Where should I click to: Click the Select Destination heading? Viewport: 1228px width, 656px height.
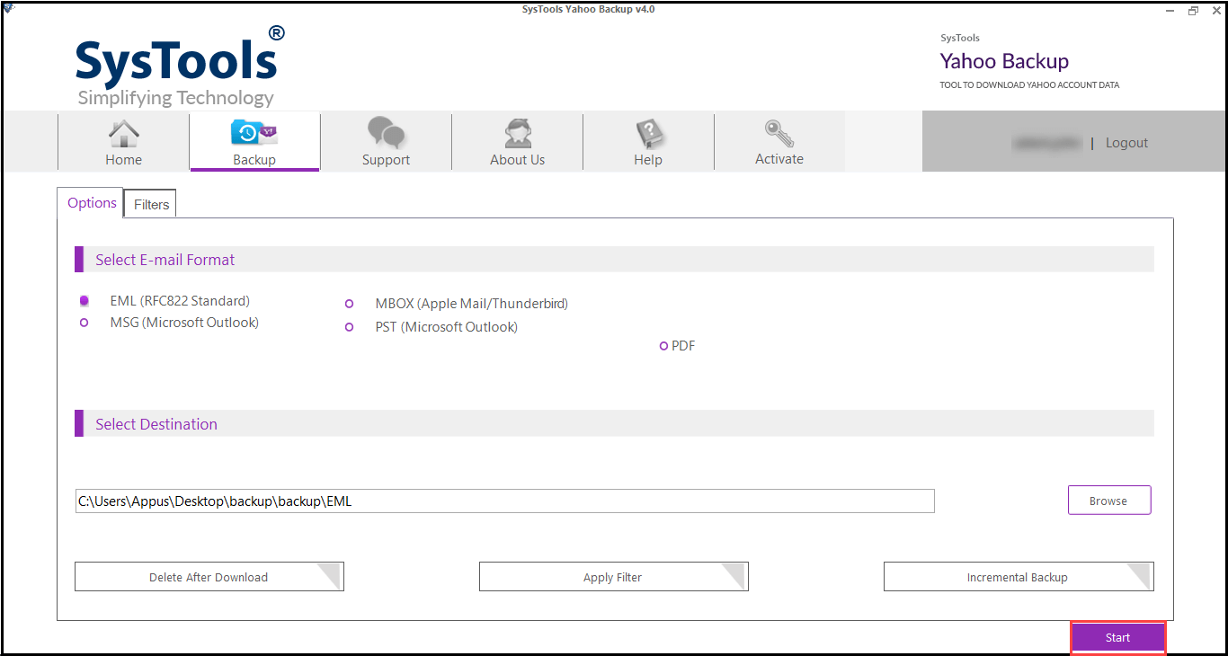click(x=156, y=424)
